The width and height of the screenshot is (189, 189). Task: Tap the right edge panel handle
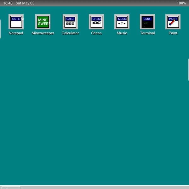click(x=188, y=70)
